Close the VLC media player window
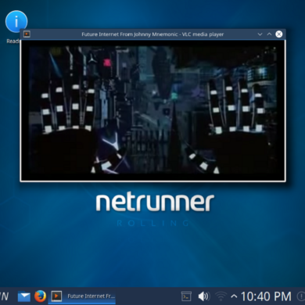This screenshot has height=305, width=305. click(279, 34)
